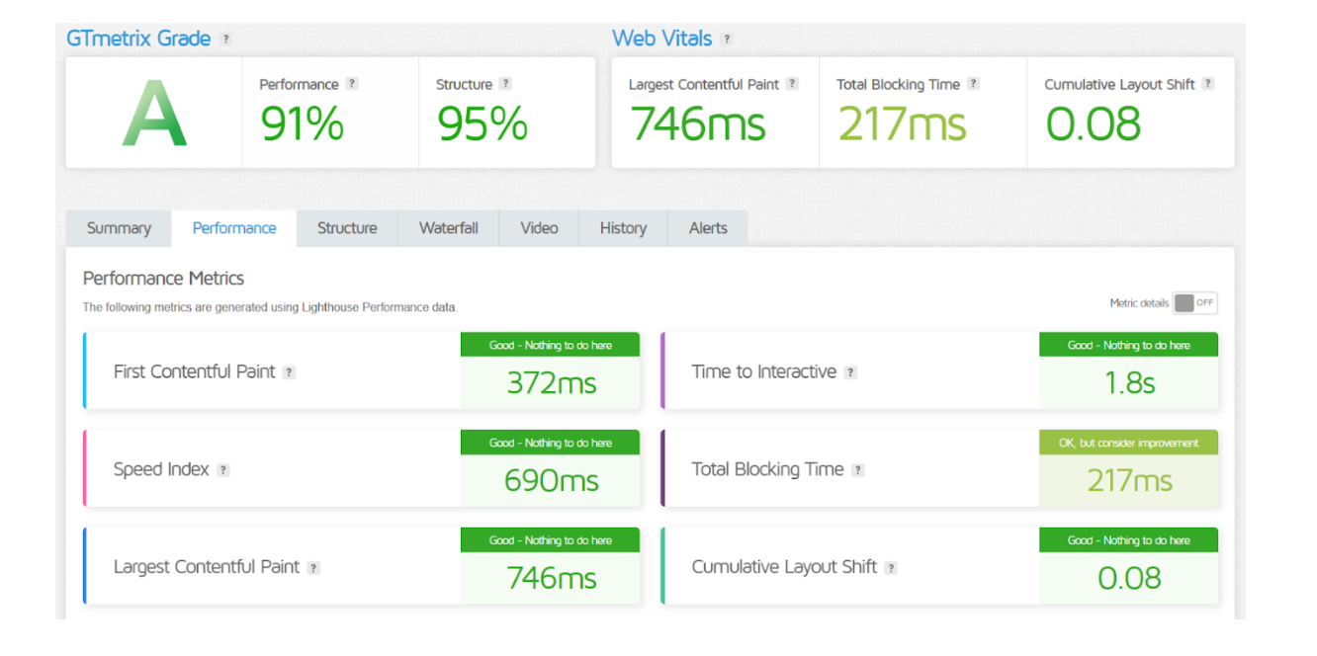Open the Alerts tab
1317x656 pixels.
708,228
